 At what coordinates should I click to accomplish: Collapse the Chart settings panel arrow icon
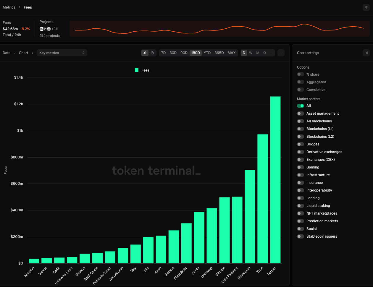click(366, 53)
